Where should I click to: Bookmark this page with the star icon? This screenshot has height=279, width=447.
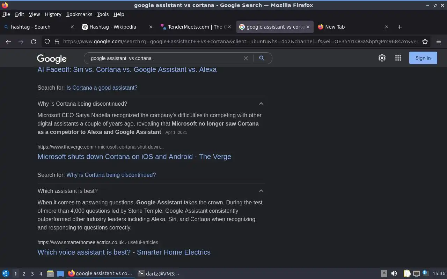[x=425, y=42]
